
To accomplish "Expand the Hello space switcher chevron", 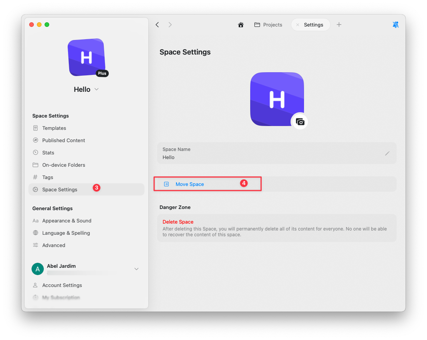I will tap(96, 89).
